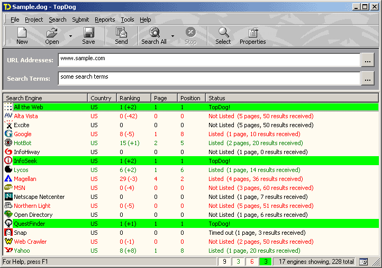Viewport: 382px width, 268px height.
Task: Click the Open folder toolbar icon
Action: [52, 32]
